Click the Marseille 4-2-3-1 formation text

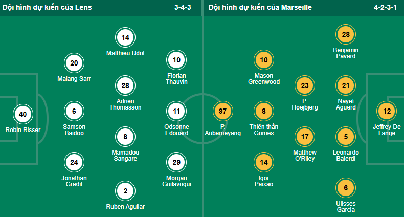click(385, 8)
